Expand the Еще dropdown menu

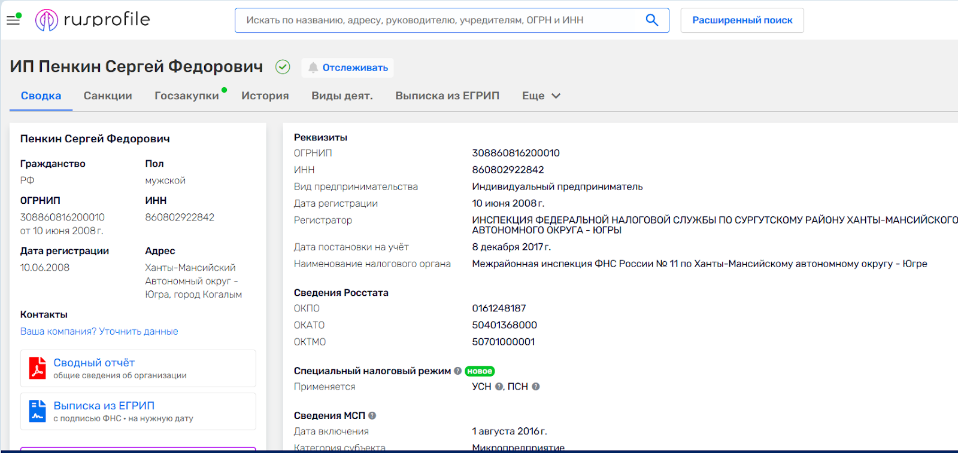[x=541, y=96]
